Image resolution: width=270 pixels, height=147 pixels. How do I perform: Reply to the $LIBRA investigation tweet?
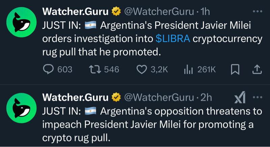[49, 69]
